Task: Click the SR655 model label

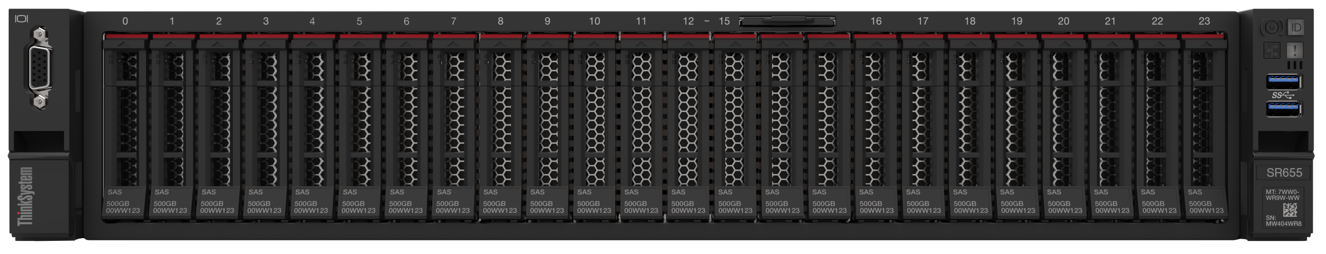Action: tap(1284, 173)
